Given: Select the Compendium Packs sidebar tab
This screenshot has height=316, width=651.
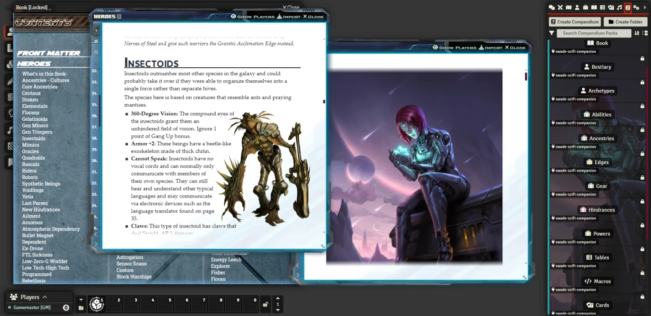Looking at the screenshot, I should pyautogui.click(x=628, y=7).
